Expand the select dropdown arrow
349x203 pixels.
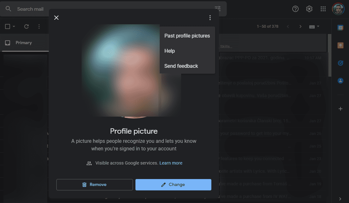14,26
